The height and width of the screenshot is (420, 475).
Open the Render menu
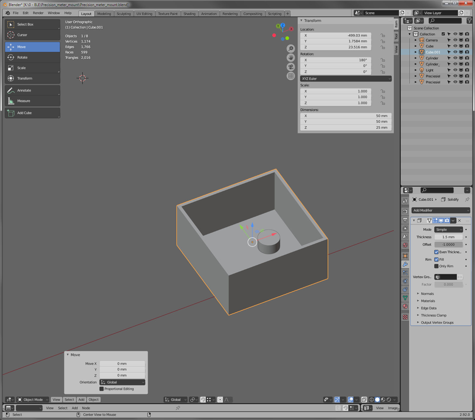click(x=38, y=13)
